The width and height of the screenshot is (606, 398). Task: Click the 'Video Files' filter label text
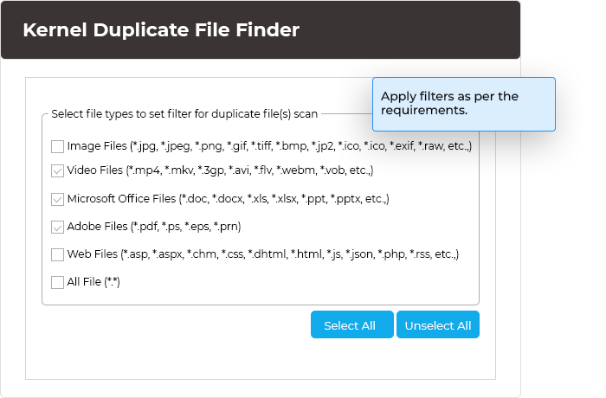pos(220,170)
